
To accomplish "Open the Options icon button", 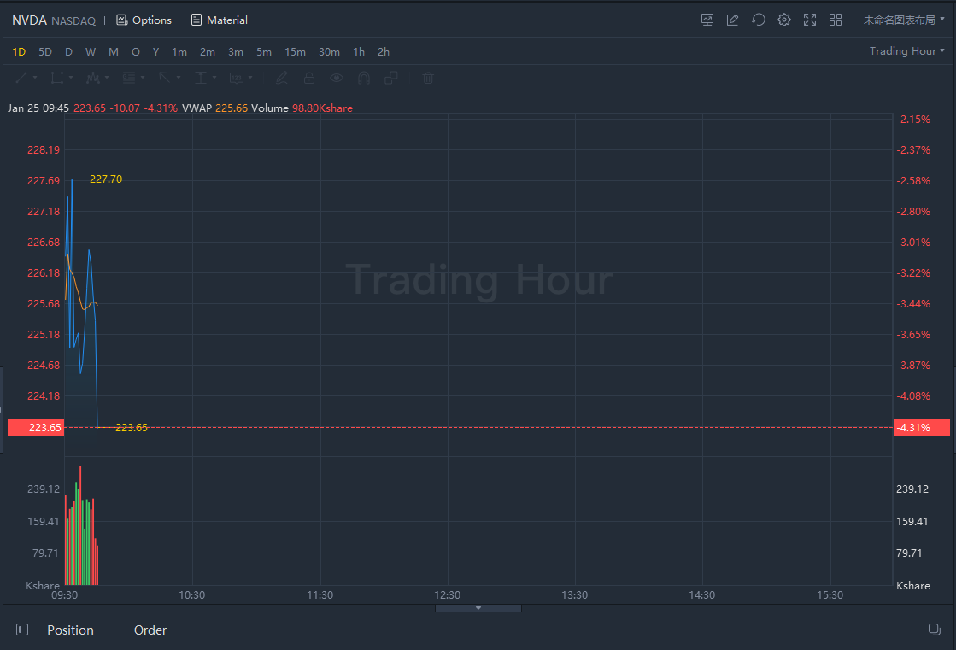I will [144, 20].
